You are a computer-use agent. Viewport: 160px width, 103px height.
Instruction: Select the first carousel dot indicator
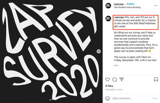tap(50, 100)
